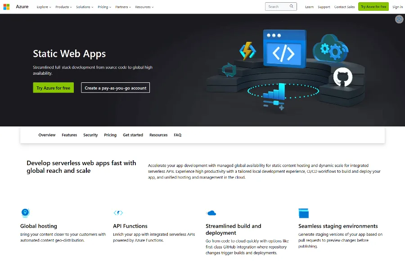This screenshot has width=405, height=270.
Task: Click the Global hosting location icon
Action: pos(25,213)
